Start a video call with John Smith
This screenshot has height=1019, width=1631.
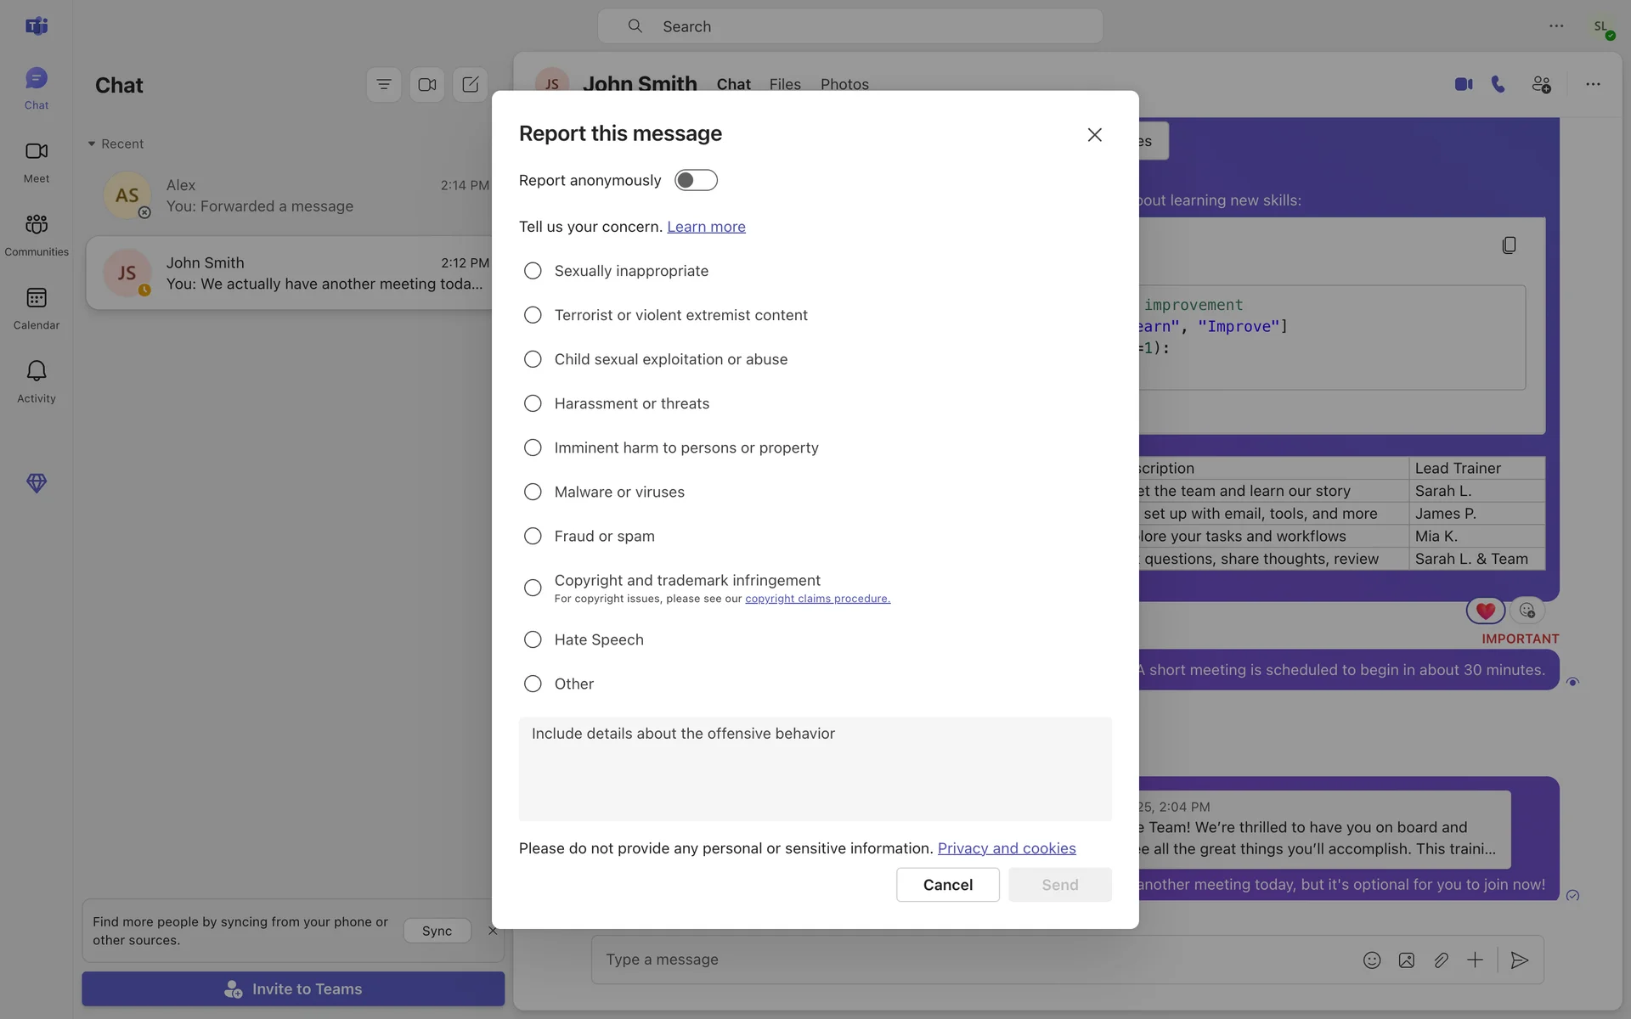pos(1463,84)
